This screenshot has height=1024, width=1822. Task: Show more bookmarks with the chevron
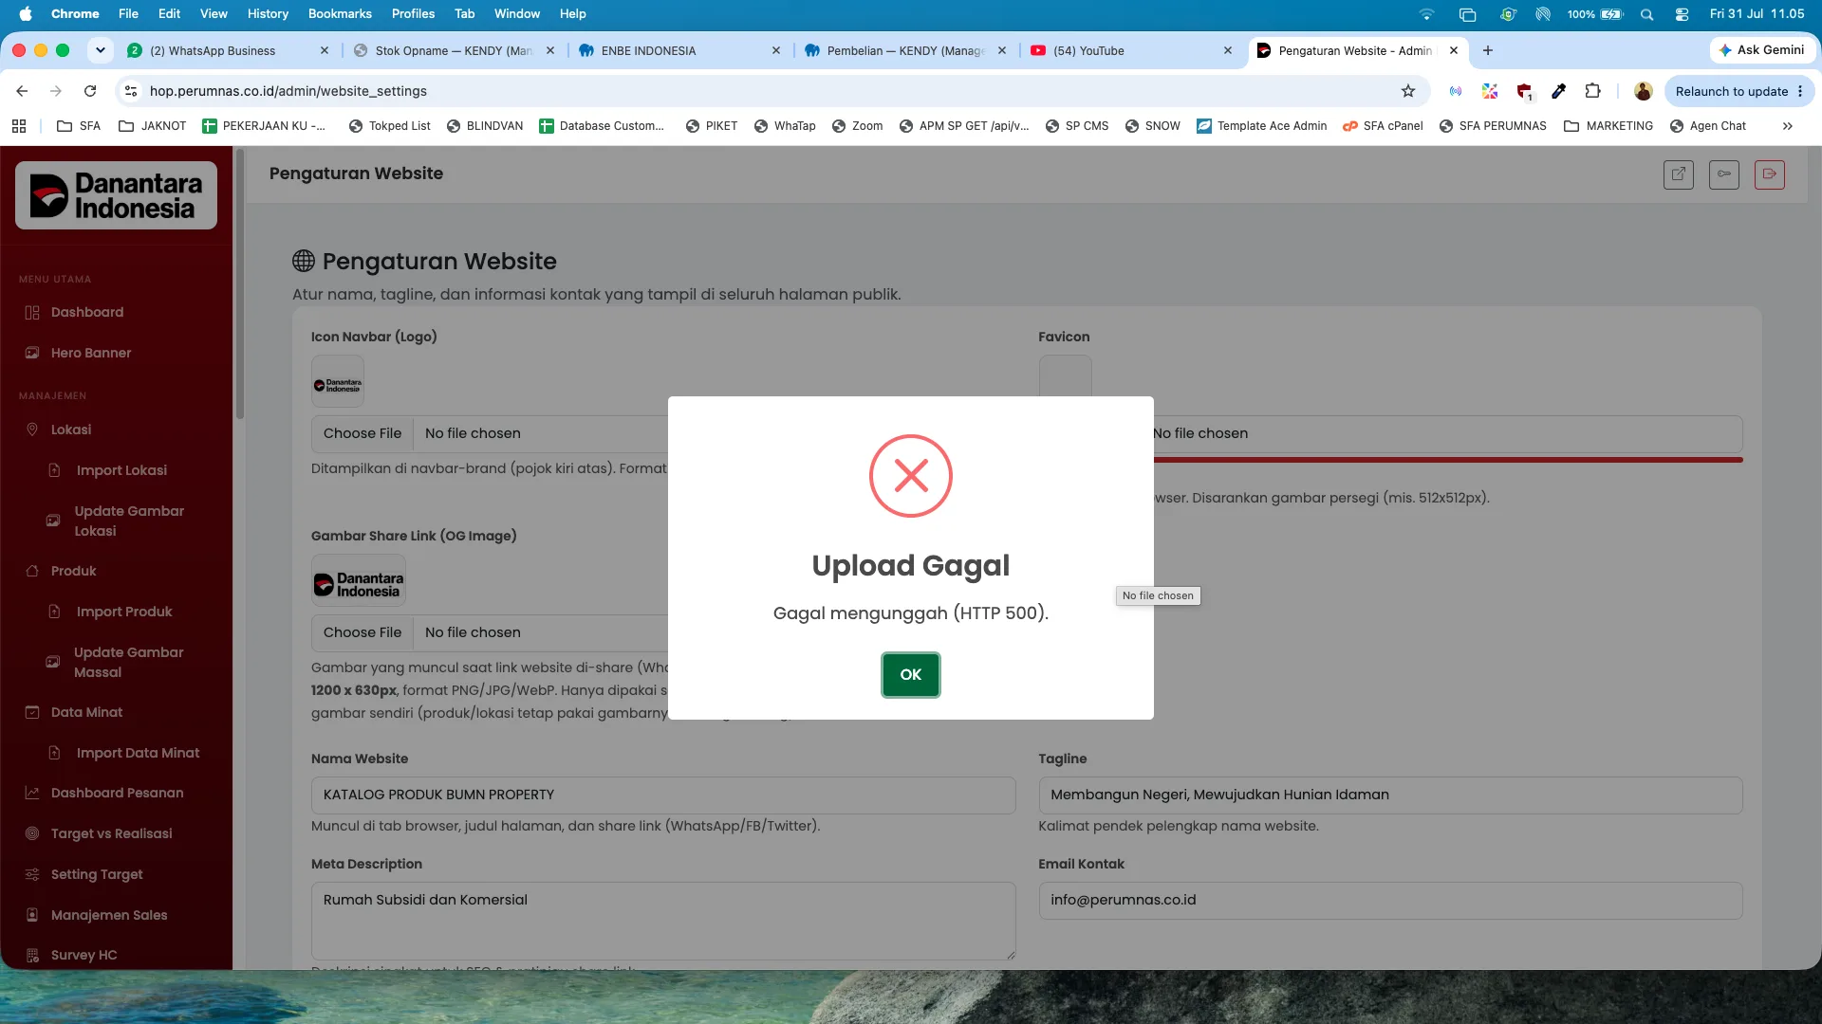[x=1787, y=126]
